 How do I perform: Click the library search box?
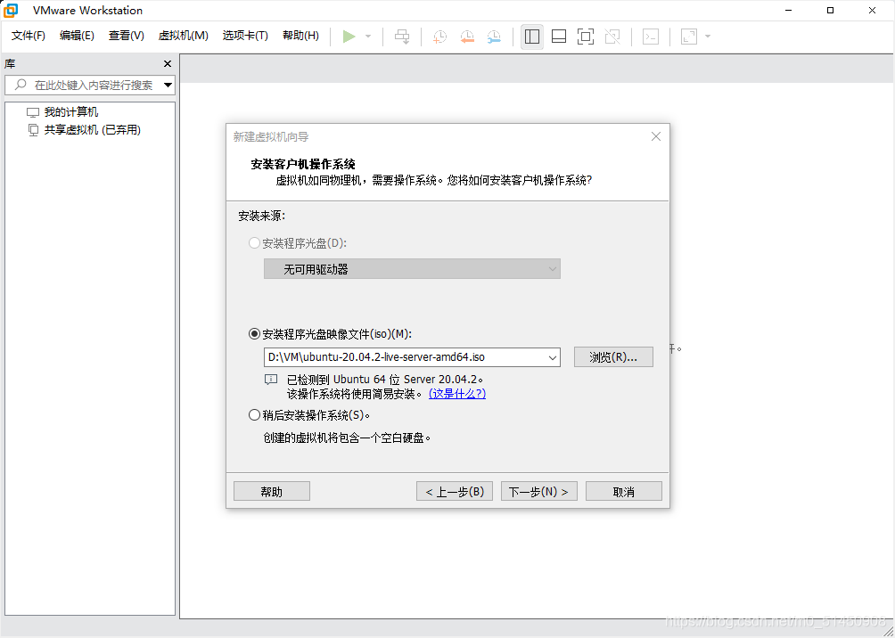(90, 85)
